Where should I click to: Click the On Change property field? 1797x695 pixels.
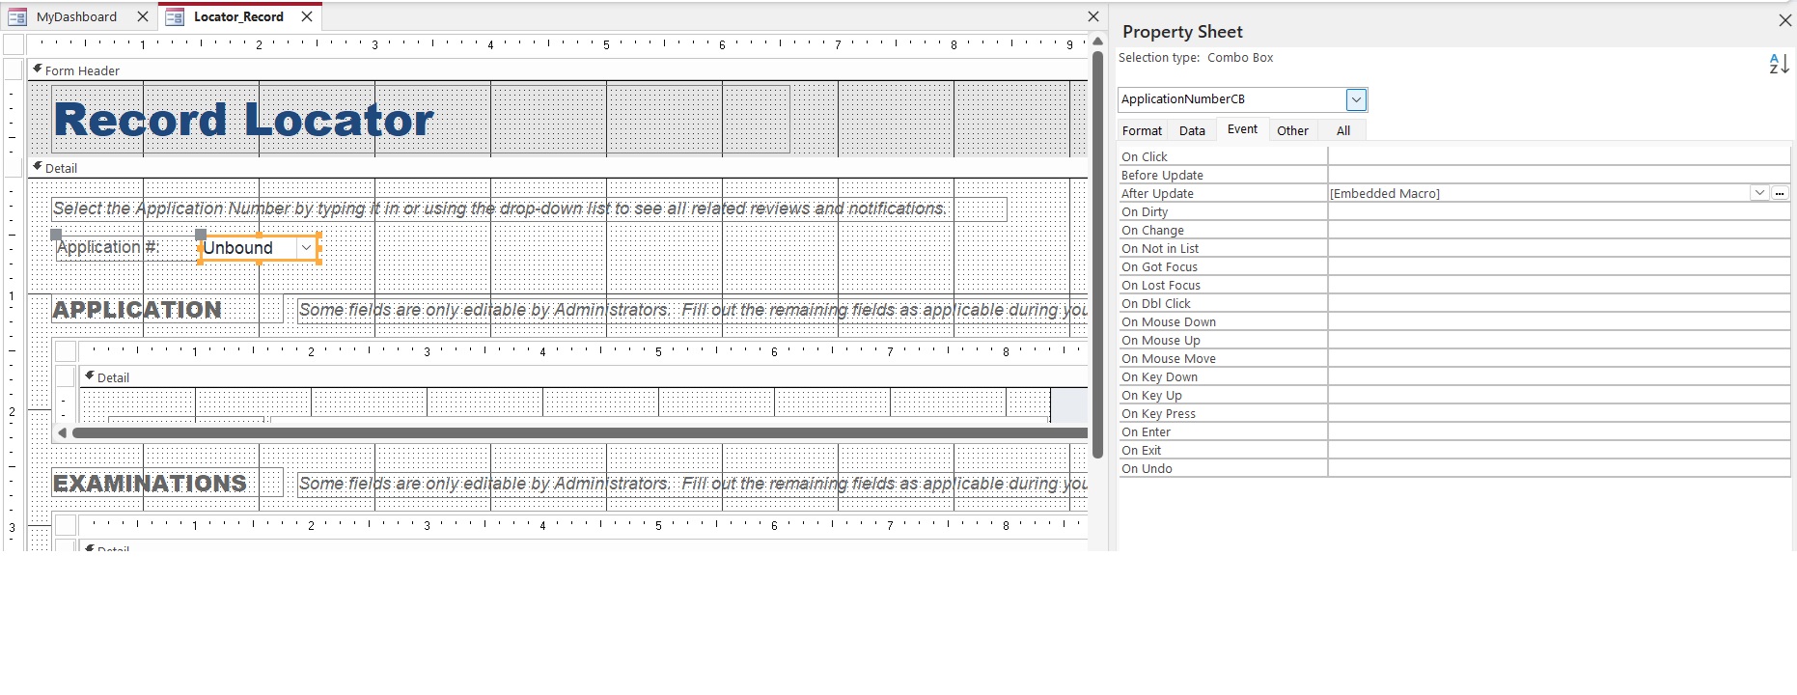pos(1559,230)
